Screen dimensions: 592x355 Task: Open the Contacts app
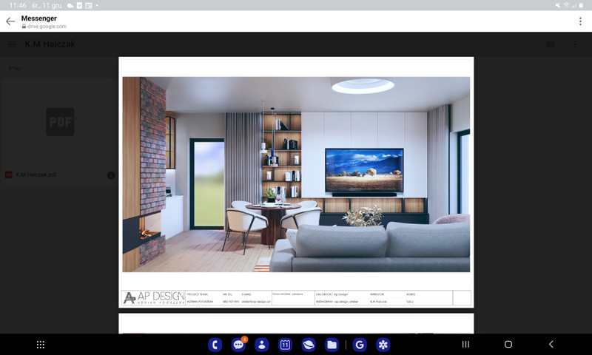261,345
